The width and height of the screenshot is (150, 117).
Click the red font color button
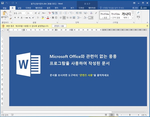[48, 18]
